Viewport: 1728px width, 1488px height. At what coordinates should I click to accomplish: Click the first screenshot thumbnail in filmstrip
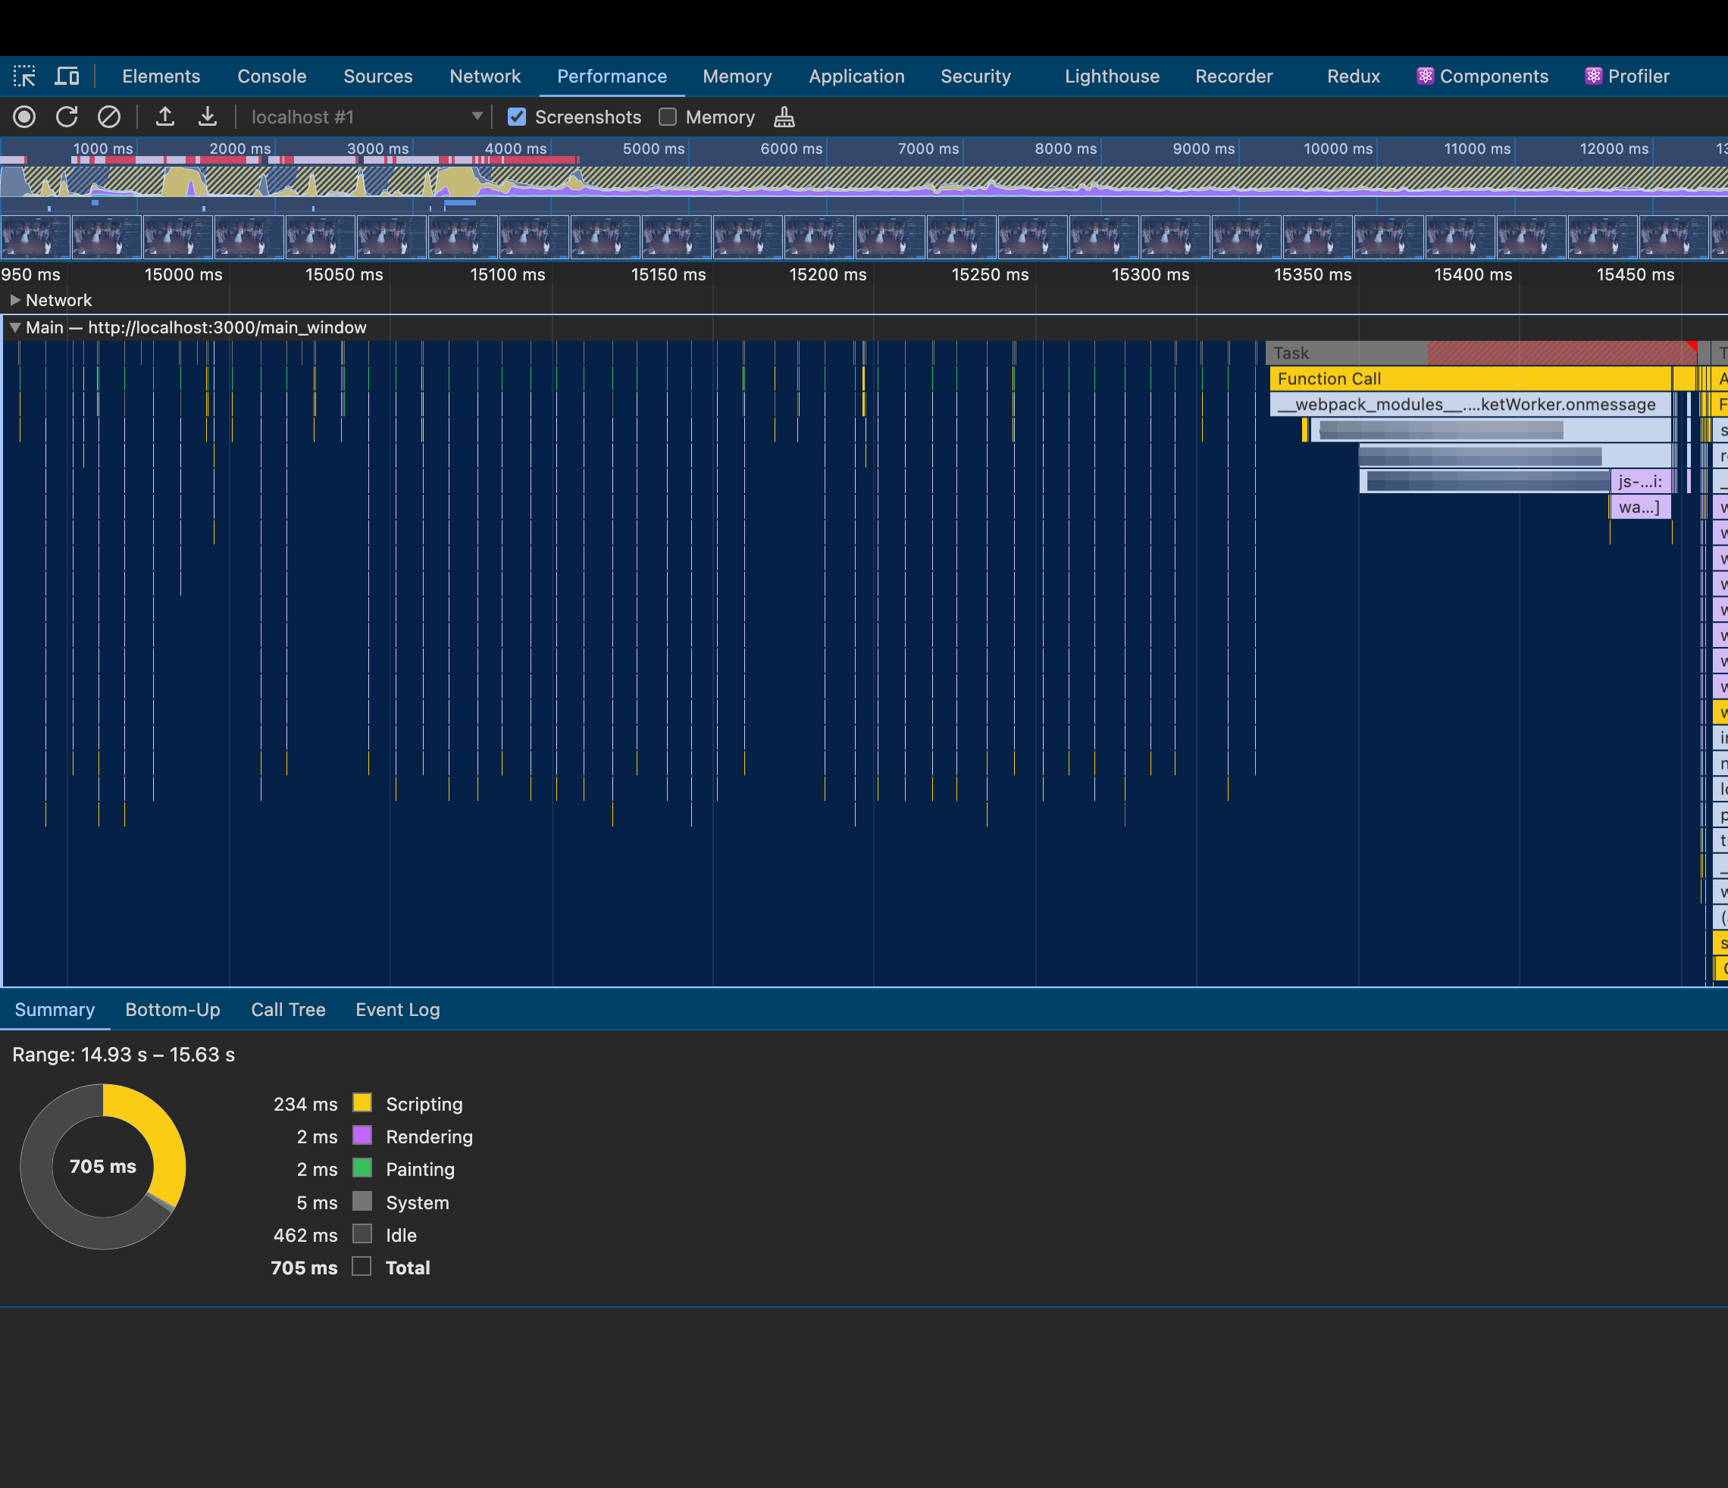(36, 236)
